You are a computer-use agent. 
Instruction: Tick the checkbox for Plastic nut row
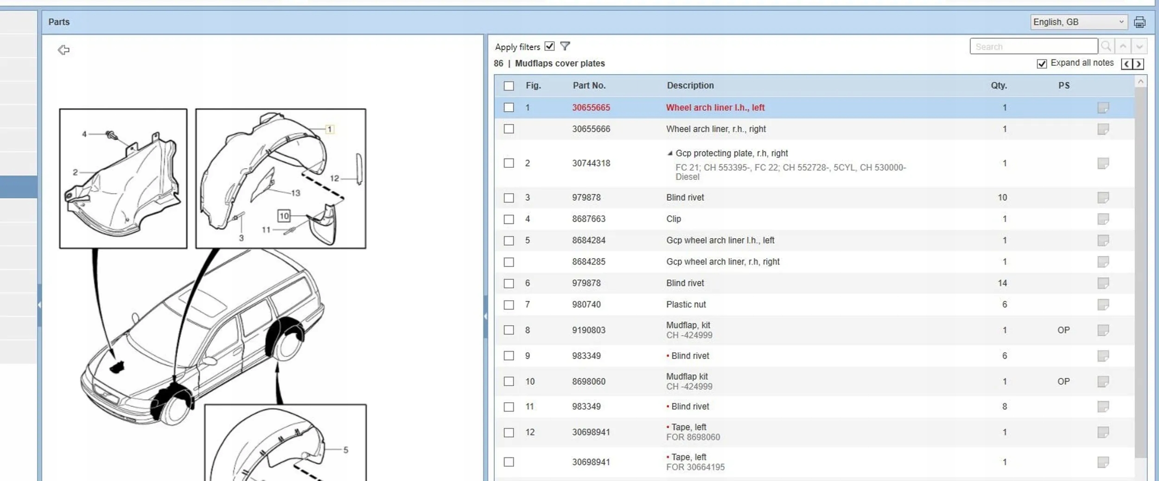[509, 304]
